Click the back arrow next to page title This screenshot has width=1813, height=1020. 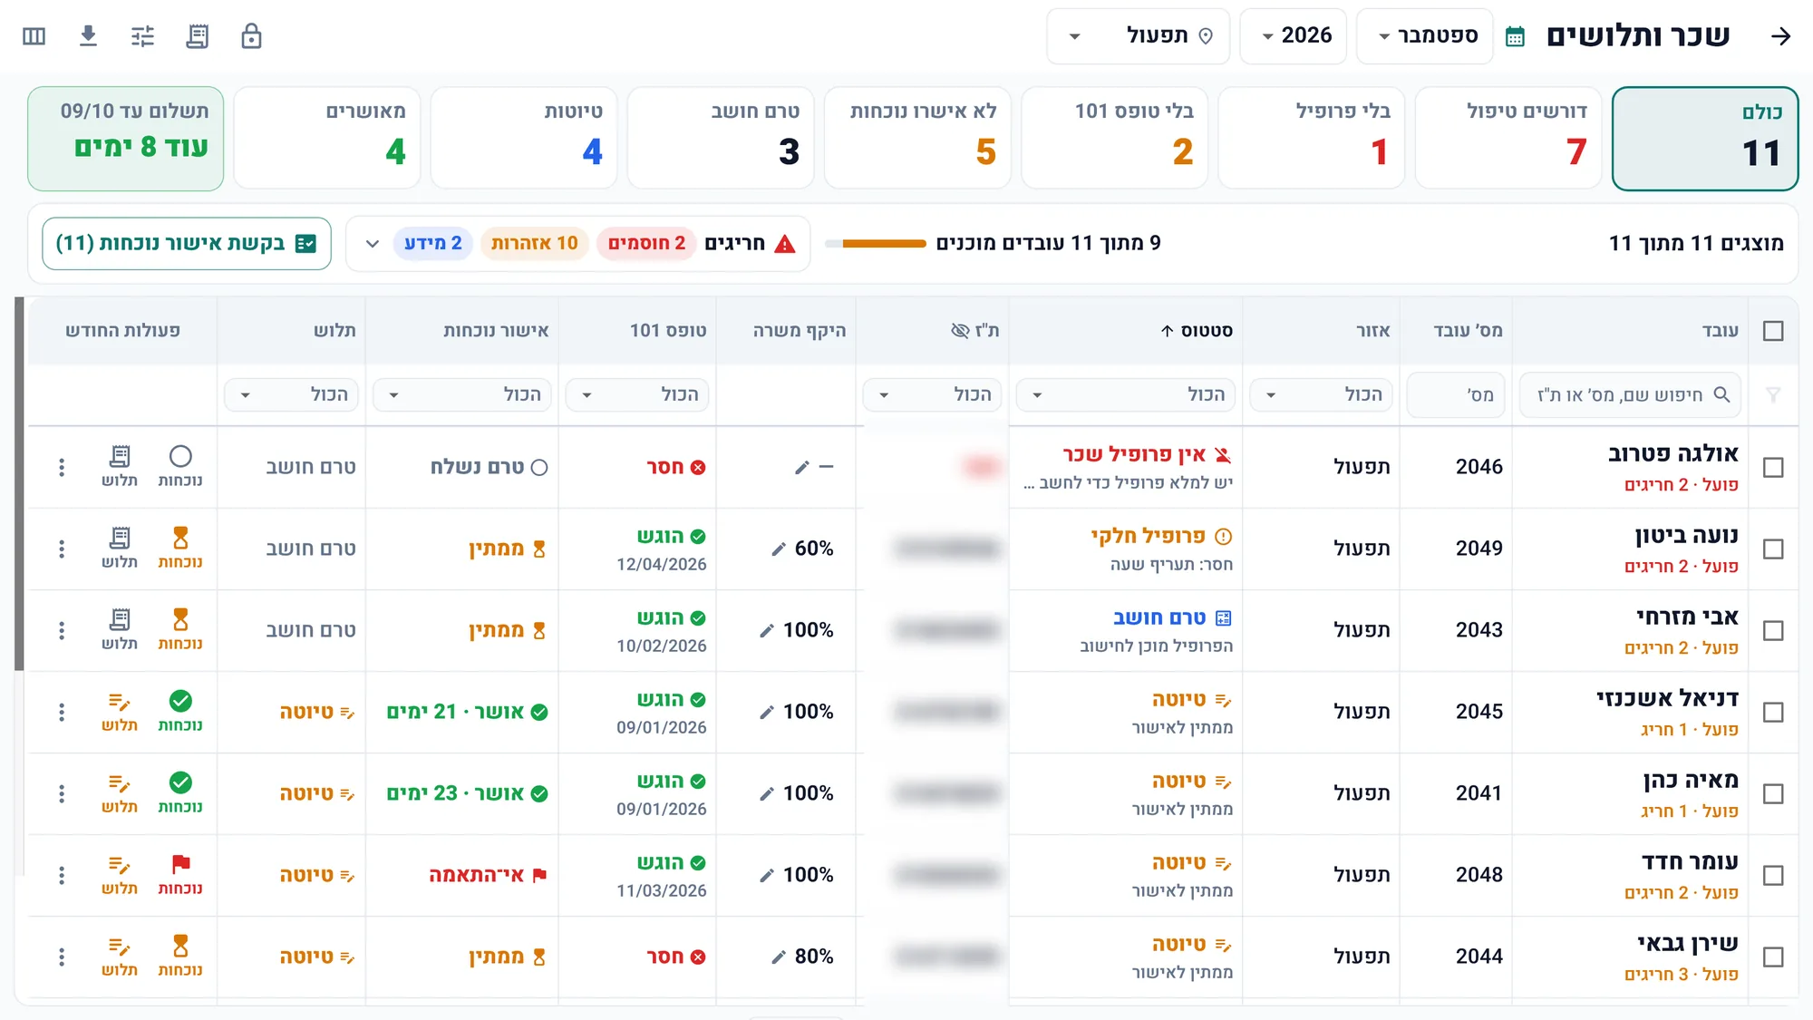[1780, 36]
